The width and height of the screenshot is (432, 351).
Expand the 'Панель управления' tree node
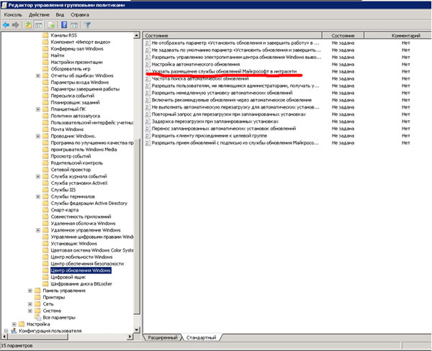(x=30, y=291)
